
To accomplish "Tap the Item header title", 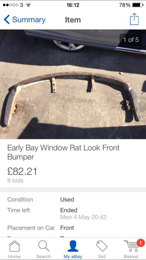I will click(x=73, y=20).
